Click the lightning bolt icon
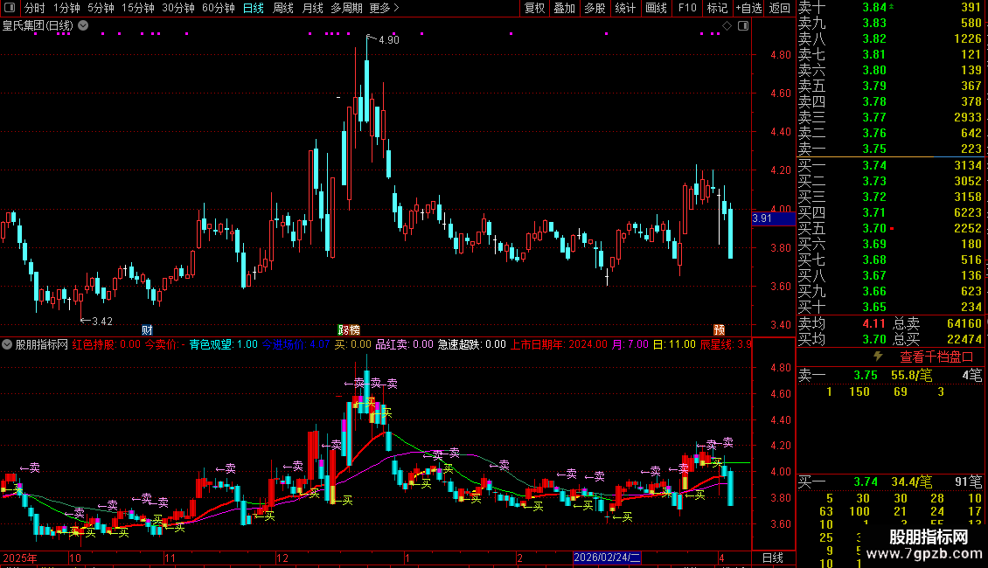The image size is (988, 568). coord(878,357)
